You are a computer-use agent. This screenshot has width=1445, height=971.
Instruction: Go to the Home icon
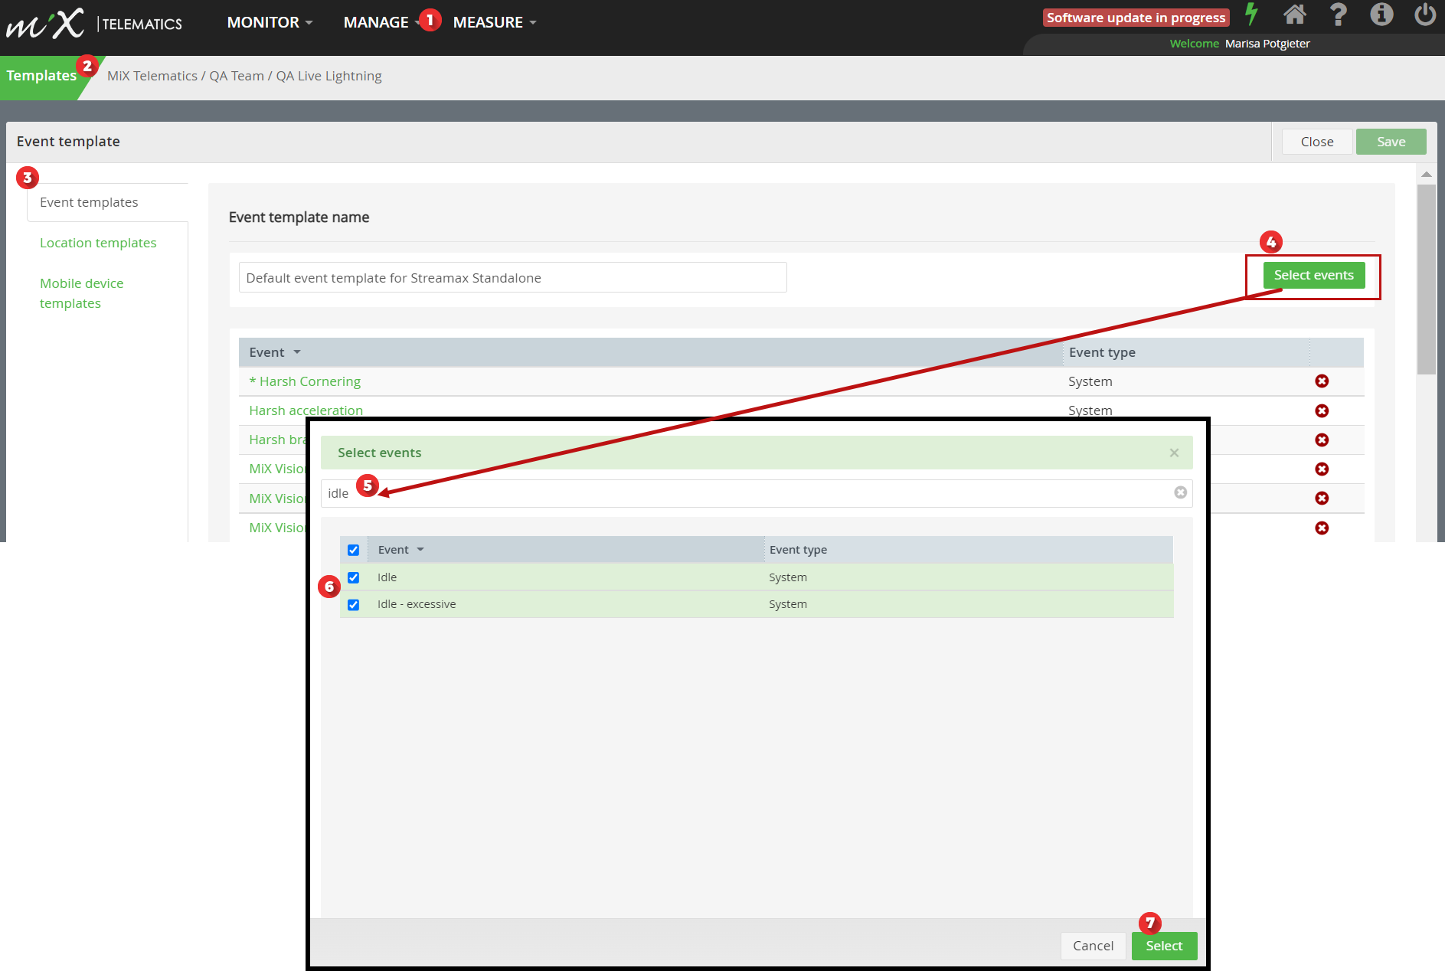1295,14
